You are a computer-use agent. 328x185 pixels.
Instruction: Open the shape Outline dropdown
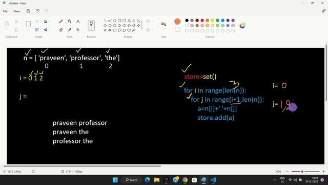149,22
